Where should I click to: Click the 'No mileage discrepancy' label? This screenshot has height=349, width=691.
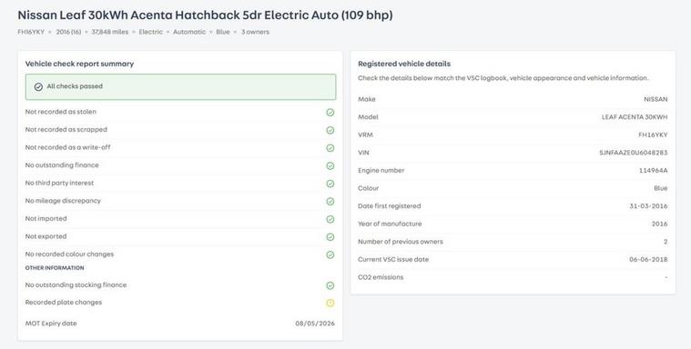(x=63, y=201)
